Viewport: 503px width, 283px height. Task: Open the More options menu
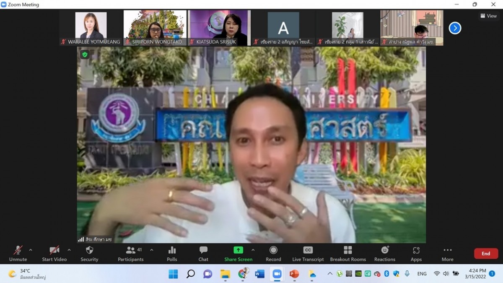point(448,254)
